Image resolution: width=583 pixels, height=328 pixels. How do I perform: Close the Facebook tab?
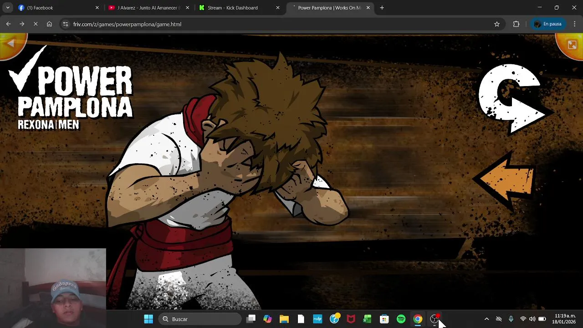97,8
